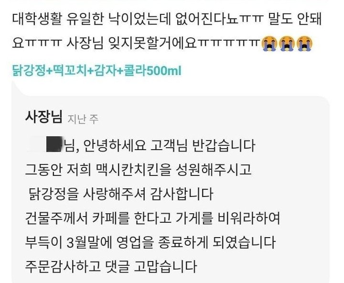Click the phrase 말도 안돼 in the review
Screen dimensions: 344x283
click(295, 19)
